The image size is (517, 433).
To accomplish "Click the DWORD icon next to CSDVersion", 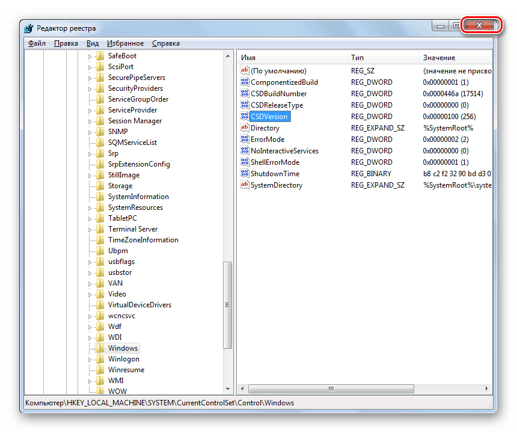I will [244, 117].
